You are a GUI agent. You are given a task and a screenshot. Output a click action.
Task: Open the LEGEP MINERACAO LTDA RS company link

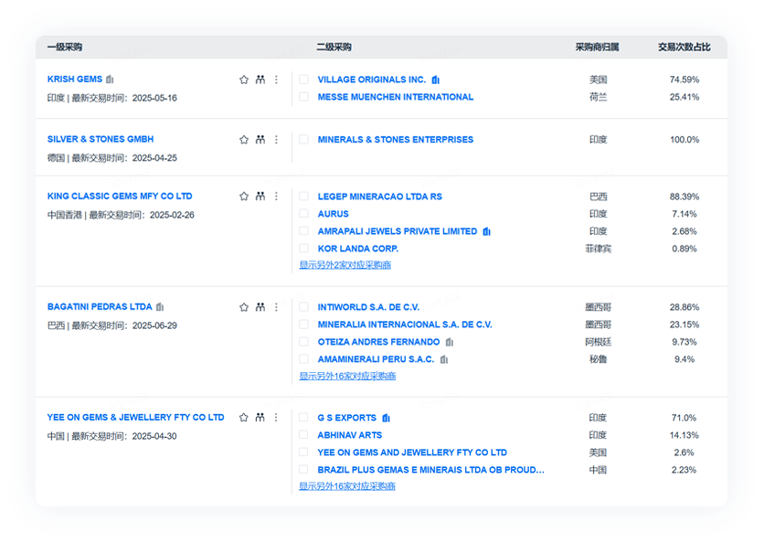(379, 197)
